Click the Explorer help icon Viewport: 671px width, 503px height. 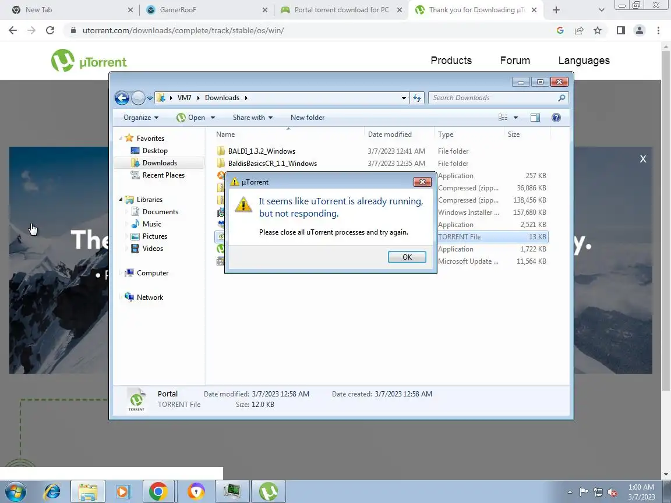[556, 118]
